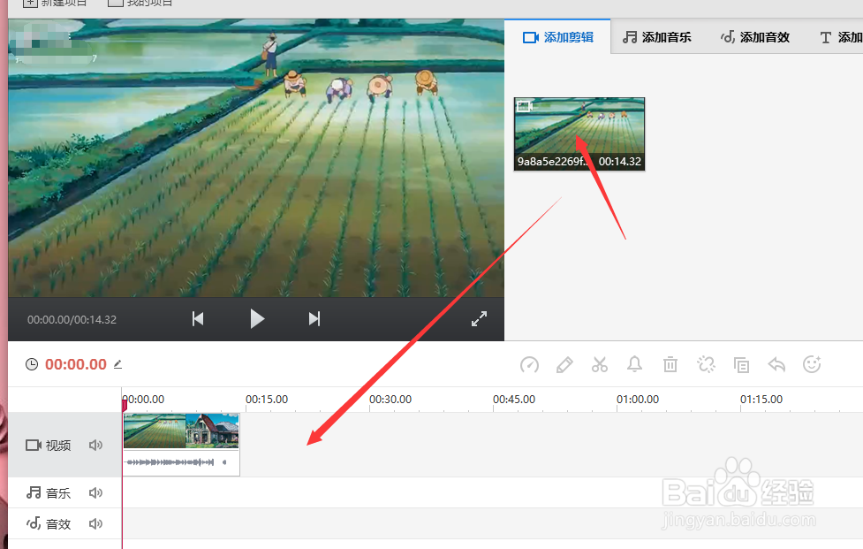Open the 添加音乐 tab
Viewport: 863px width, 549px height.
click(x=657, y=37)
